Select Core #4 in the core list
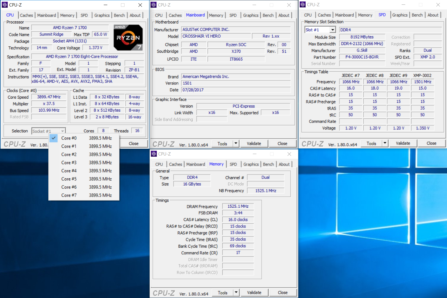447x298 pixels. tap(84, 171)
